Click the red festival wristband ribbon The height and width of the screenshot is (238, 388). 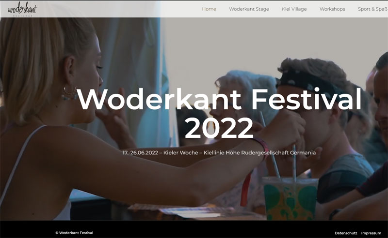245,188
